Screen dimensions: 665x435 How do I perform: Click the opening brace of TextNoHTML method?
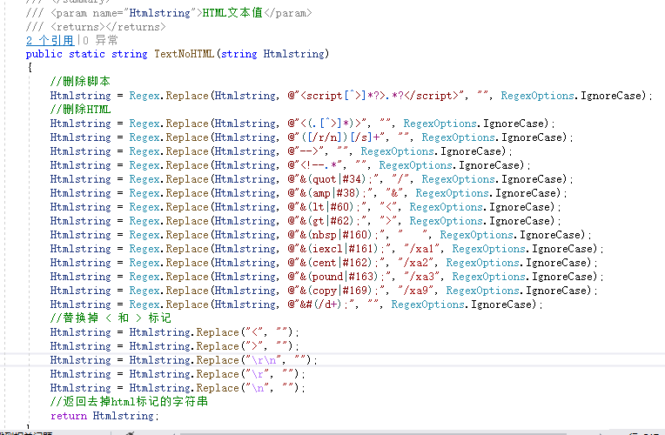tap(29, 68)
